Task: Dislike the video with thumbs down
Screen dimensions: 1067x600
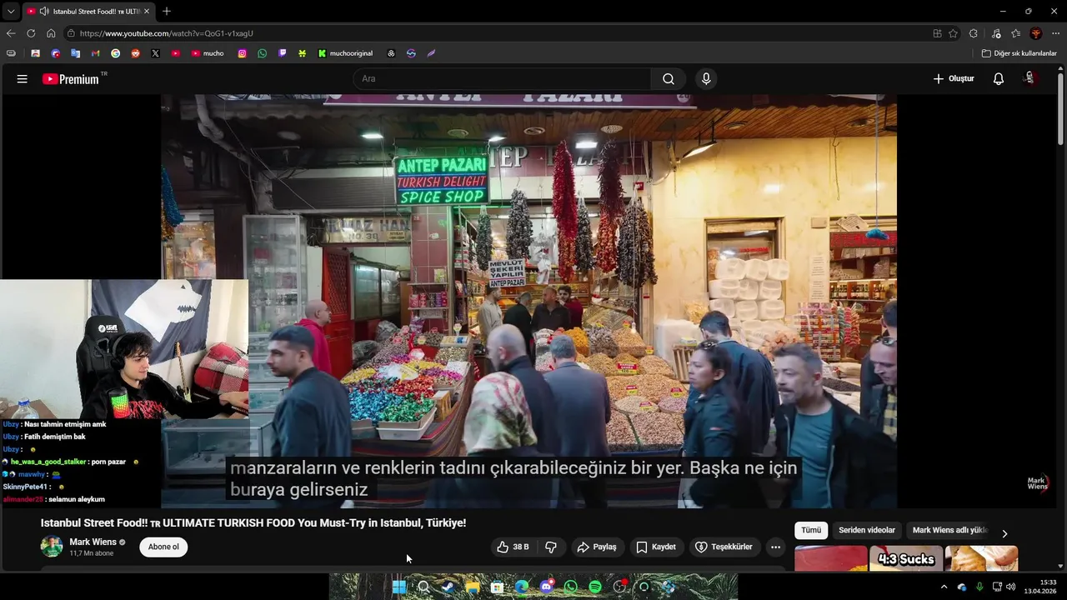Action: [551, 547]
